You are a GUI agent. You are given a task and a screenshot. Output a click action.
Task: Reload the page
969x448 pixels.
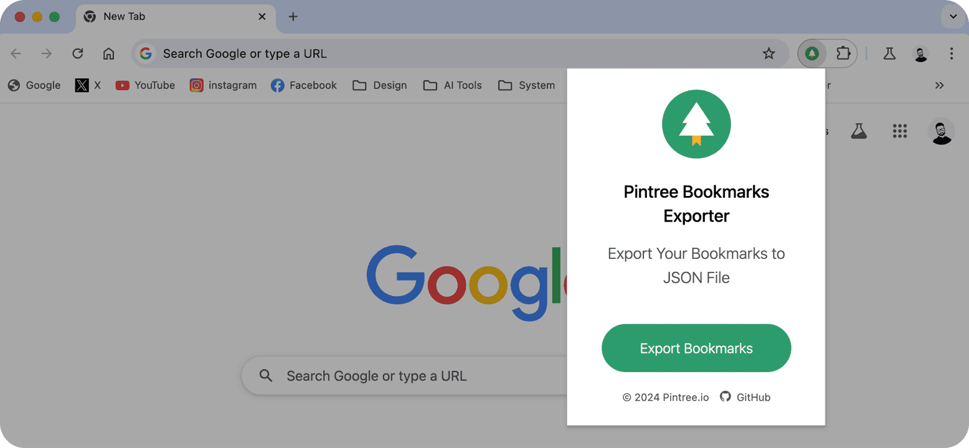(x=78, y=54)
